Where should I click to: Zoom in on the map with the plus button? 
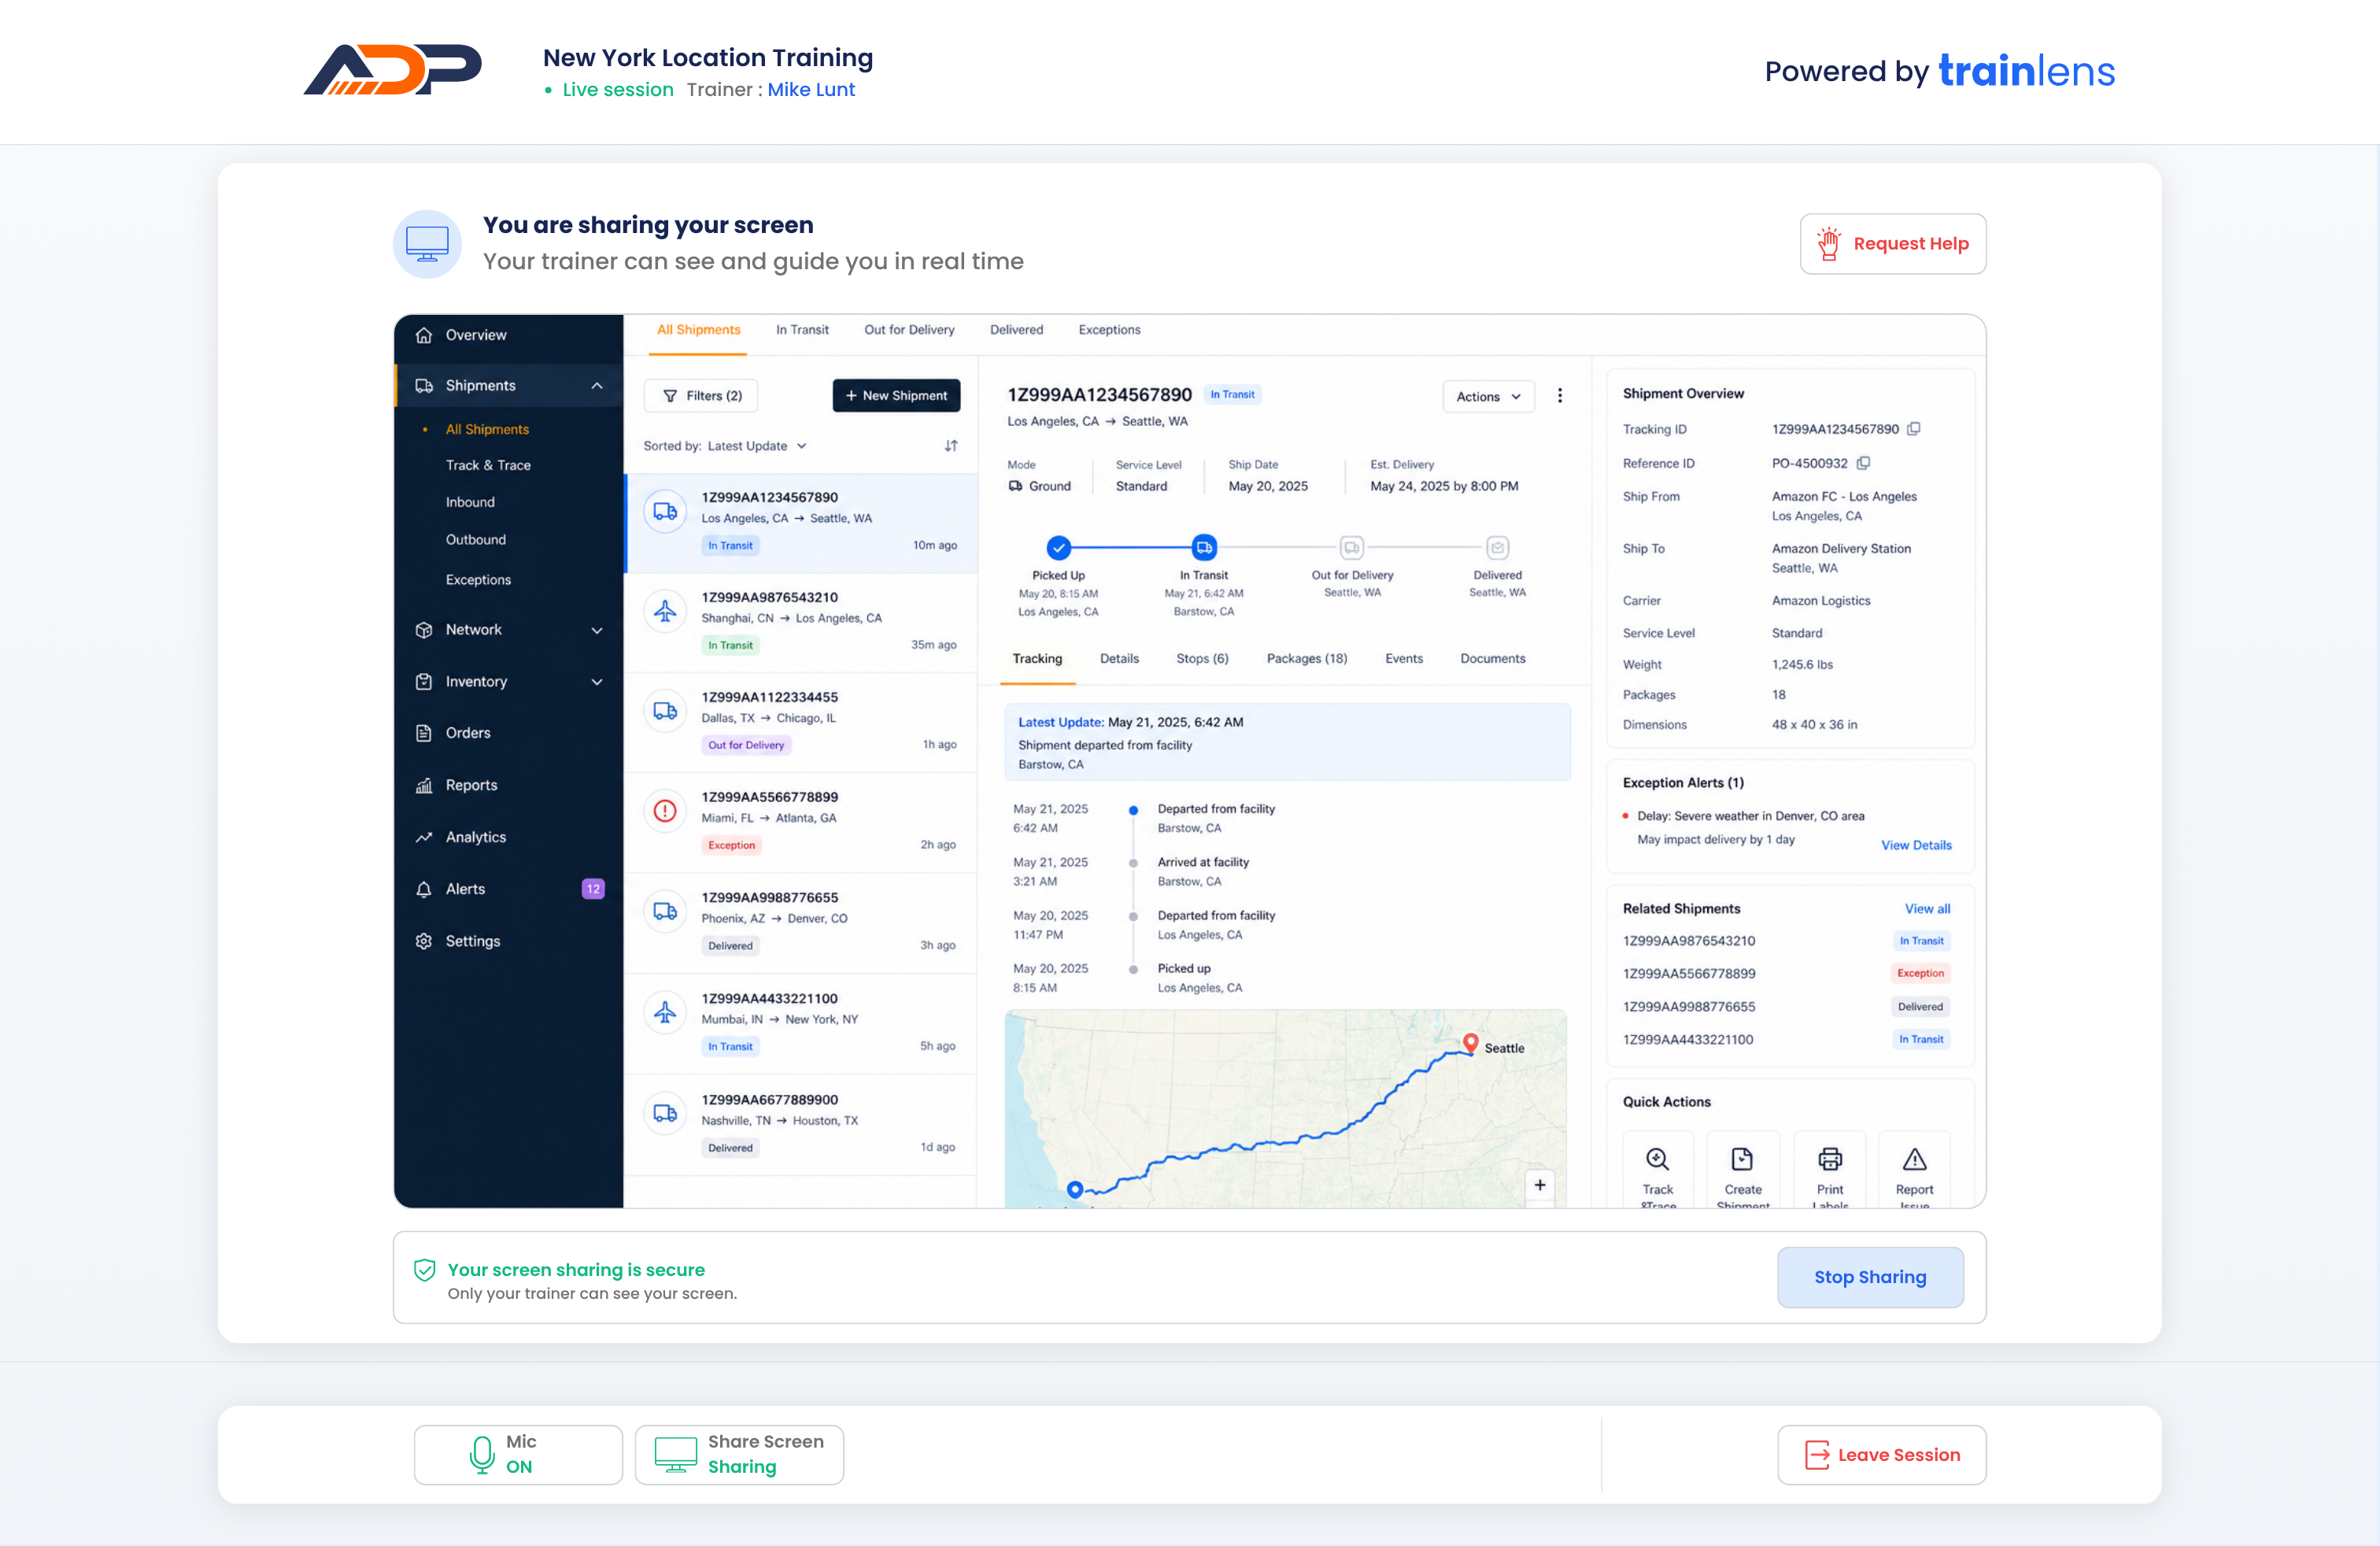pyautogui.click(x=1539, y=1185)
